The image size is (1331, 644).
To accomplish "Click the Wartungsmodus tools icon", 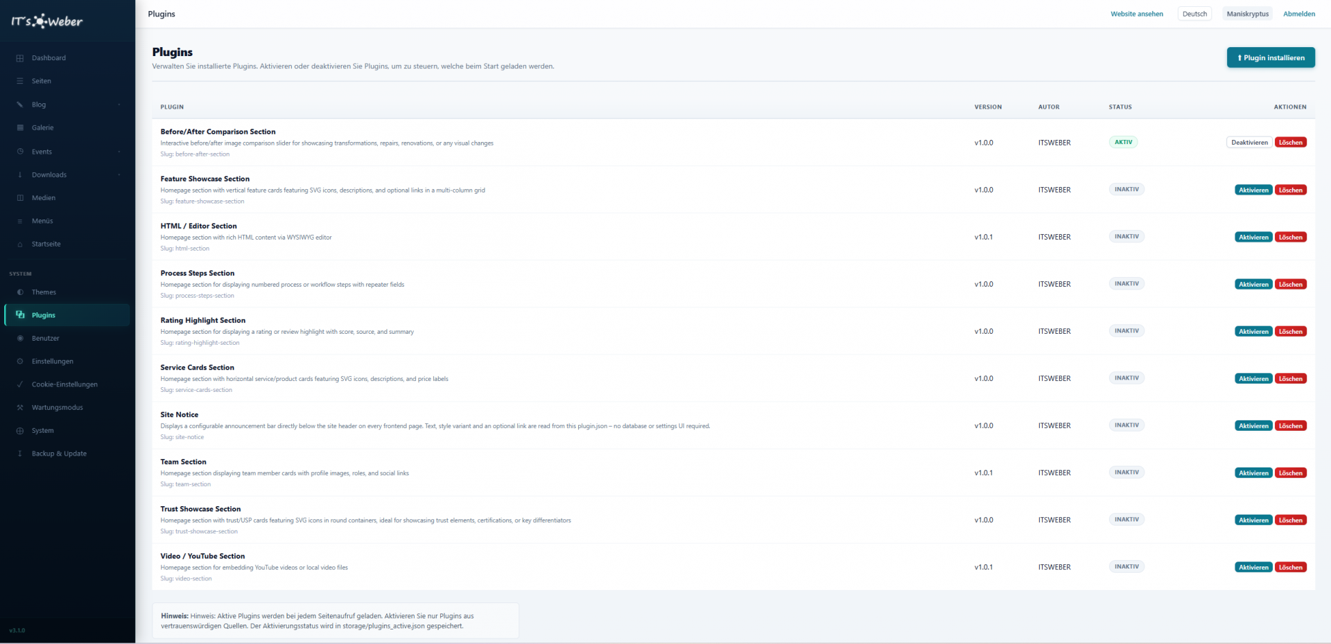I will pos(20,408).
